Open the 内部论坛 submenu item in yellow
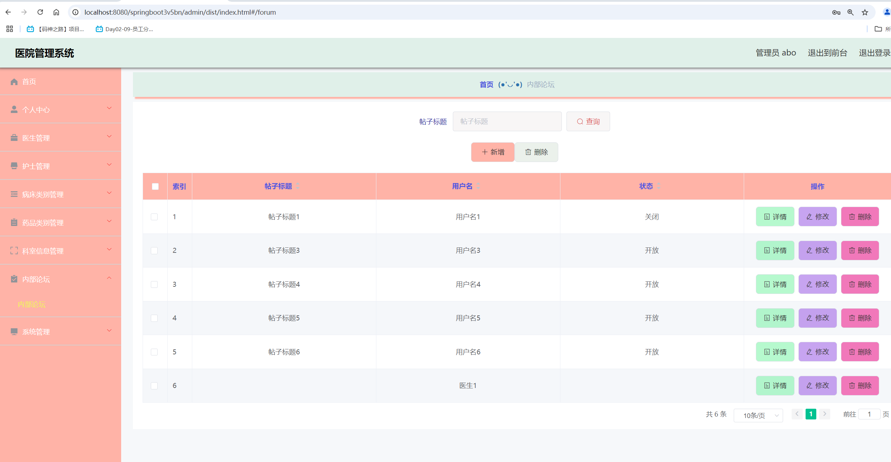The image size is (891, 462). point(32,304)
